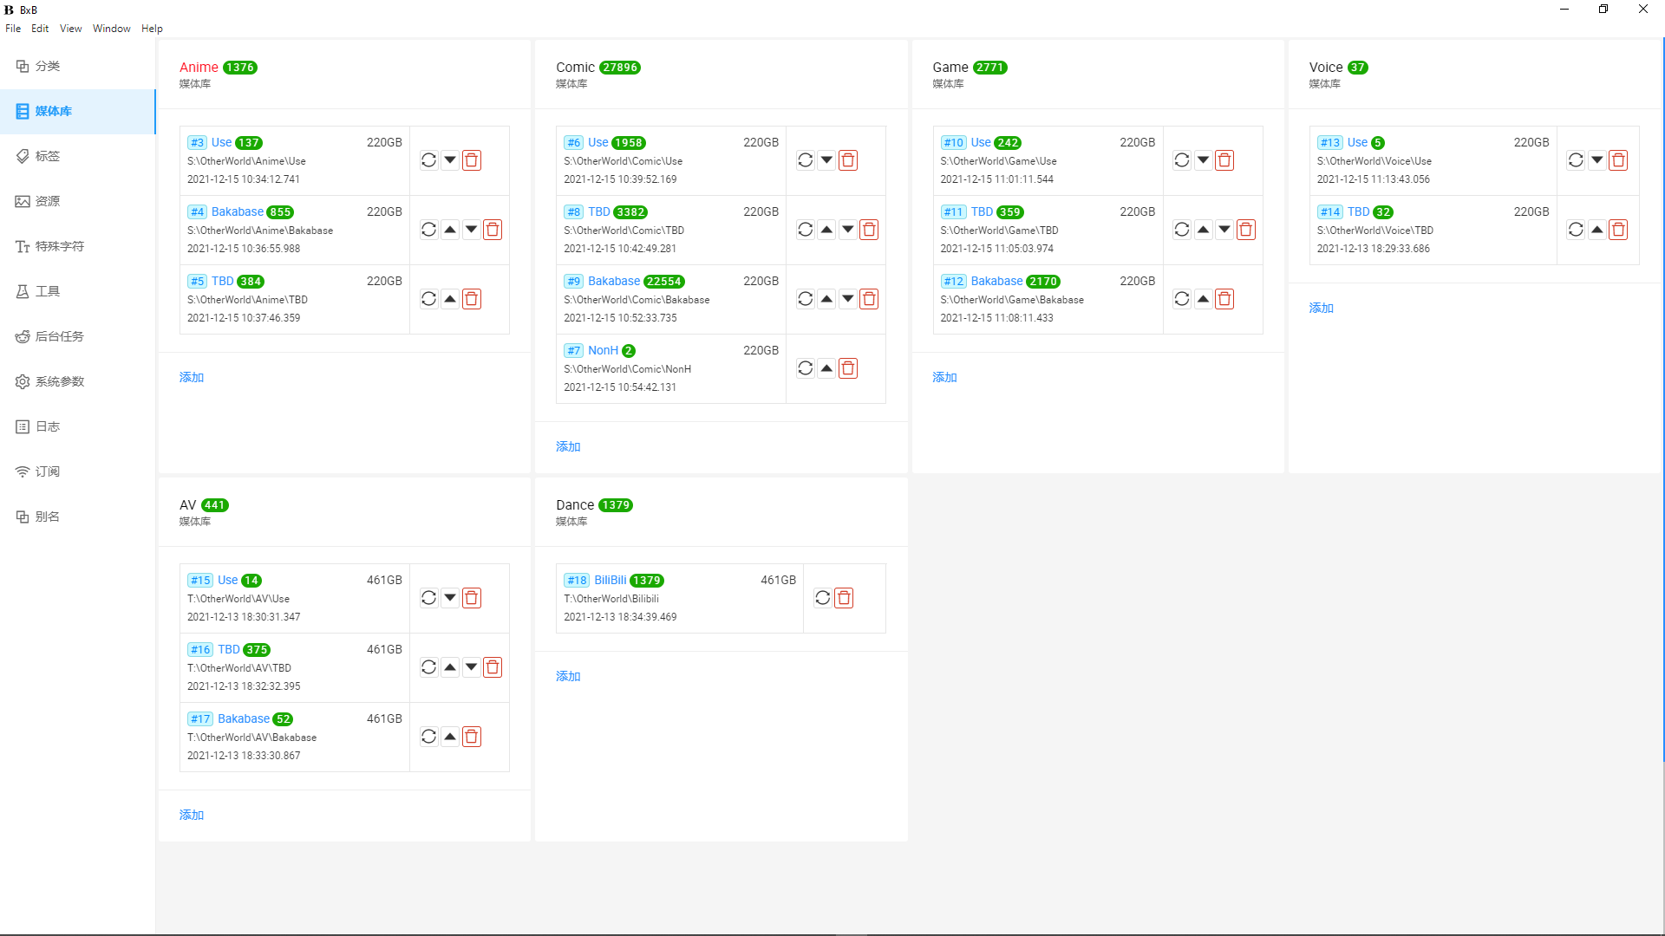Open 后台任务 background tasks page
This screenshot has height=936, width=1665.
59,336
